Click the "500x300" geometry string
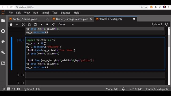 53,47
